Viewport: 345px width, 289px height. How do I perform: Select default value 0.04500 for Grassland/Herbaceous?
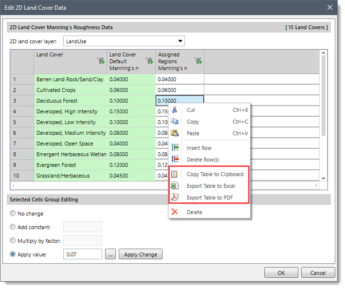point(131,176)
